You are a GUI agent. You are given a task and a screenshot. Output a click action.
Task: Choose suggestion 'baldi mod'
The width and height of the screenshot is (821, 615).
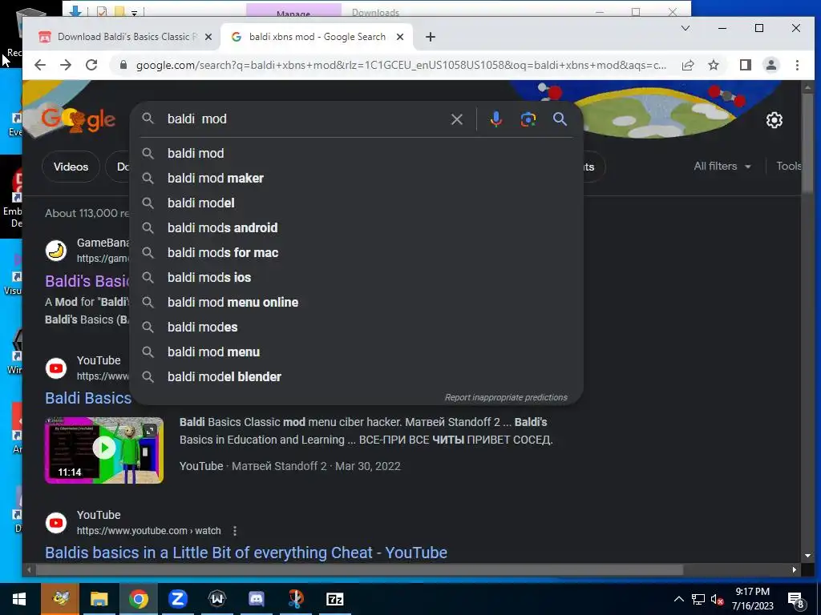(x=356, y=153)
